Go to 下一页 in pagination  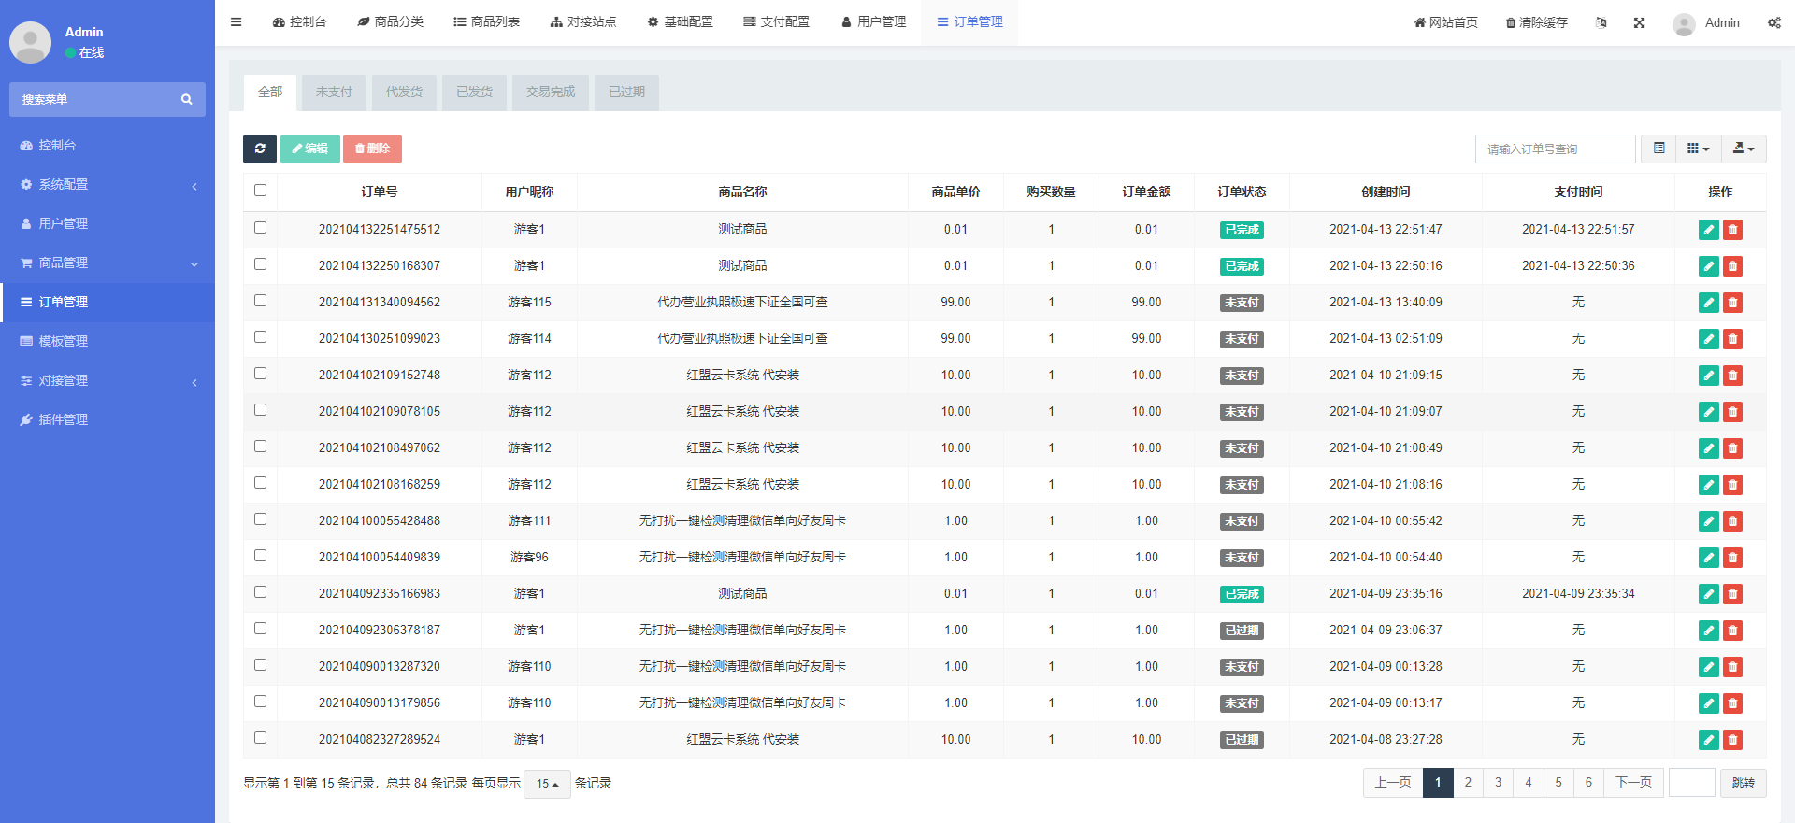pyautogui.click(x=1633, y=783)
